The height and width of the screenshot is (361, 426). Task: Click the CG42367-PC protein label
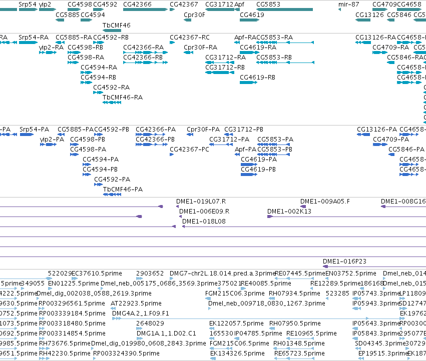189,149
